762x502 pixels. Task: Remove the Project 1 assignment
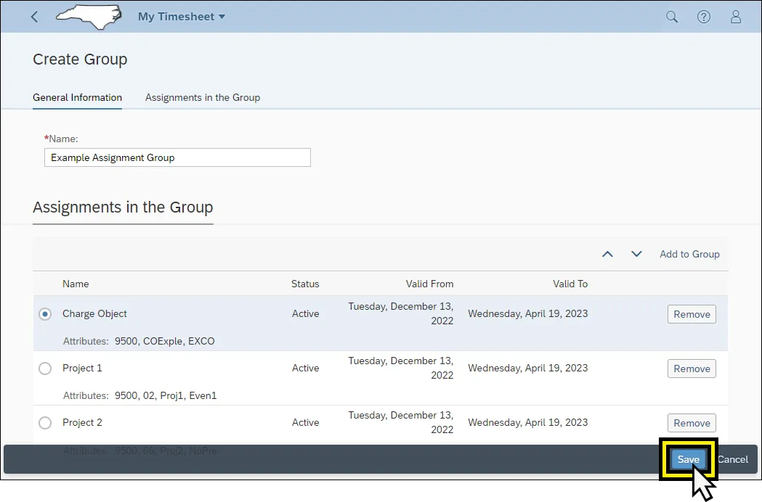692,369
